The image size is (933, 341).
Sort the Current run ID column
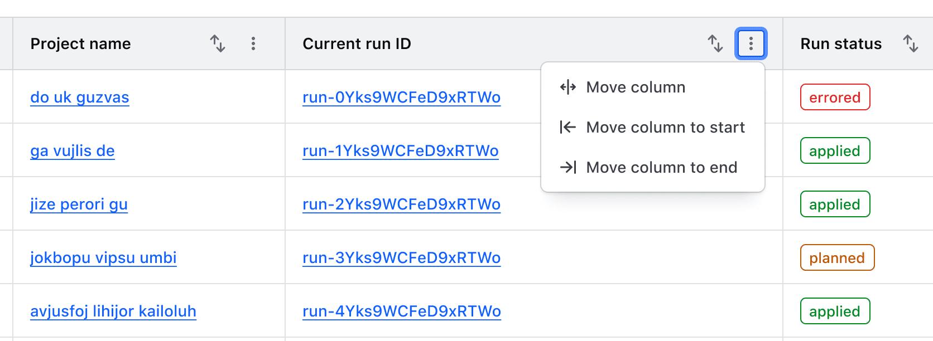[x=715, y=43]
